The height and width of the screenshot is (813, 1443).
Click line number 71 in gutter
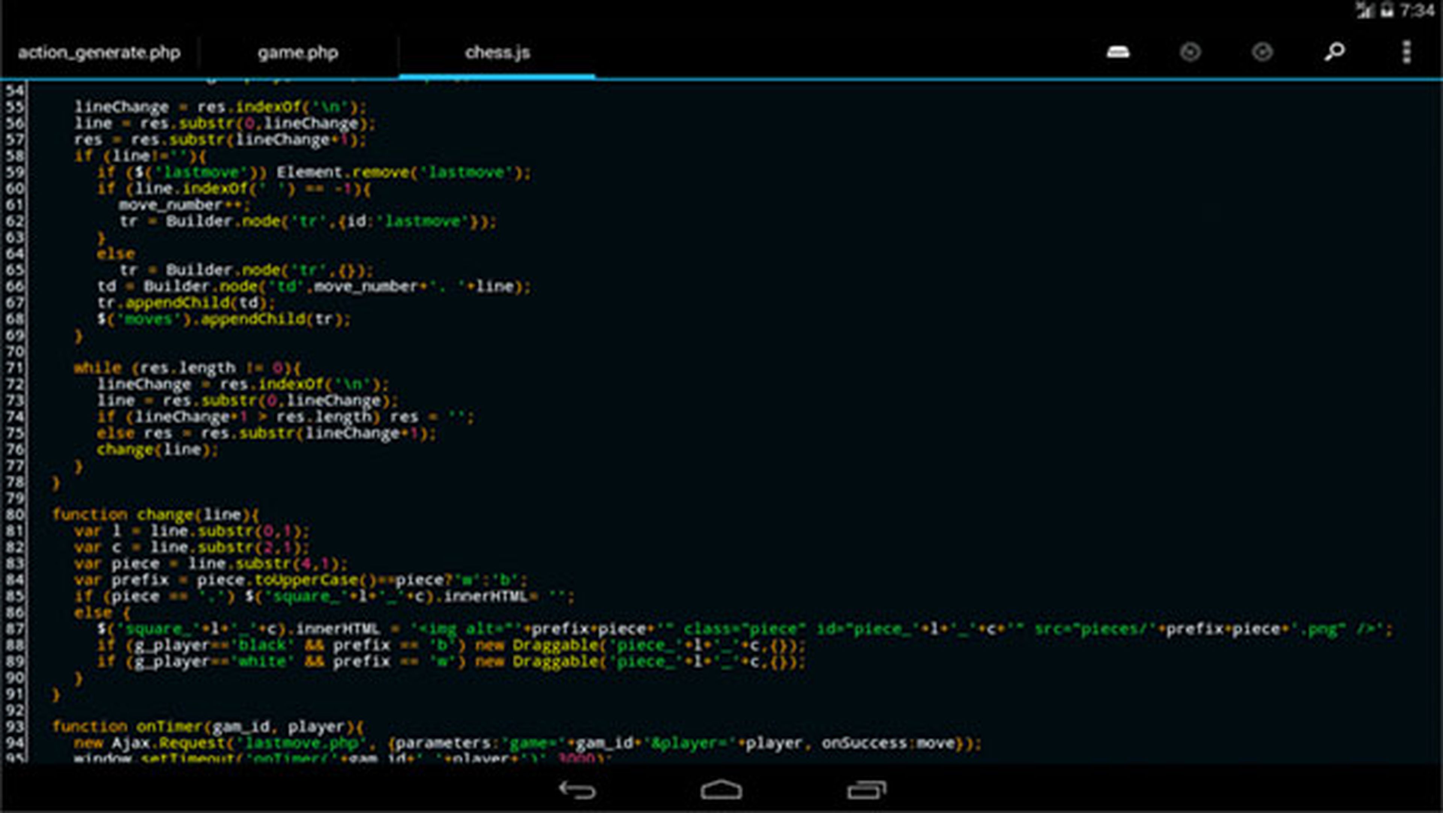(15, 367)
